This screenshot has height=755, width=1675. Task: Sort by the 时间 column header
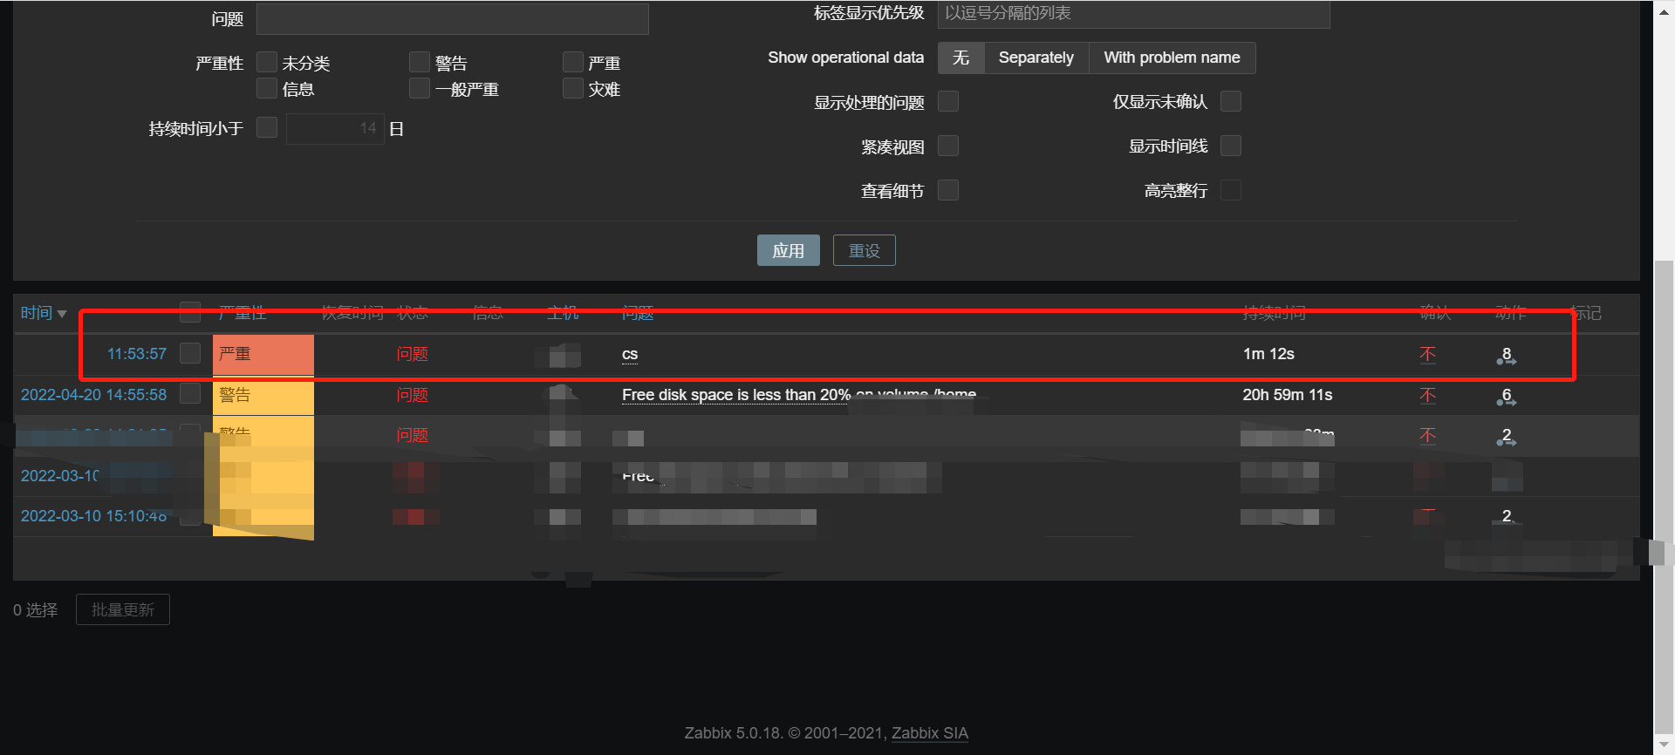44,313
